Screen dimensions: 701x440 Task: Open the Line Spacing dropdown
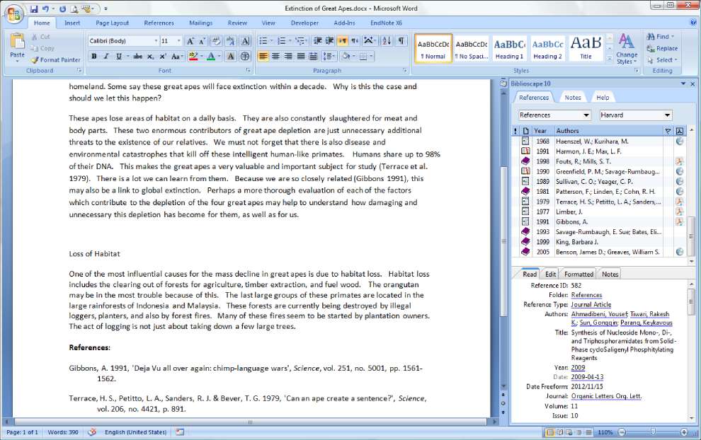(329, 57)
